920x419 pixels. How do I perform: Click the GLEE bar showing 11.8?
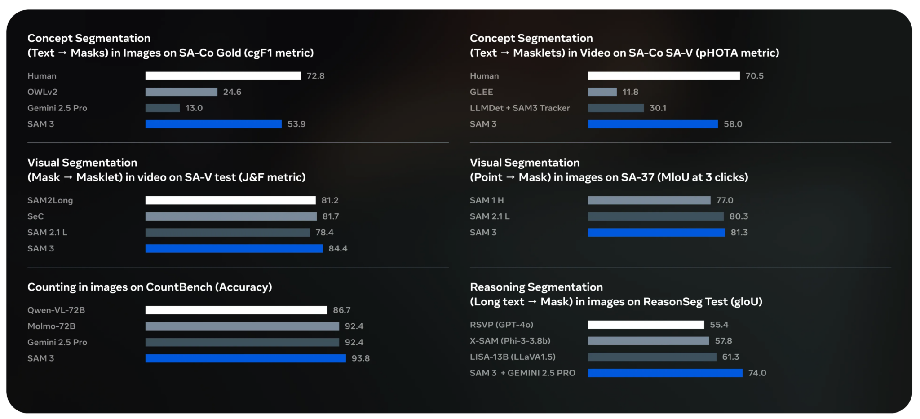(602, 92)
